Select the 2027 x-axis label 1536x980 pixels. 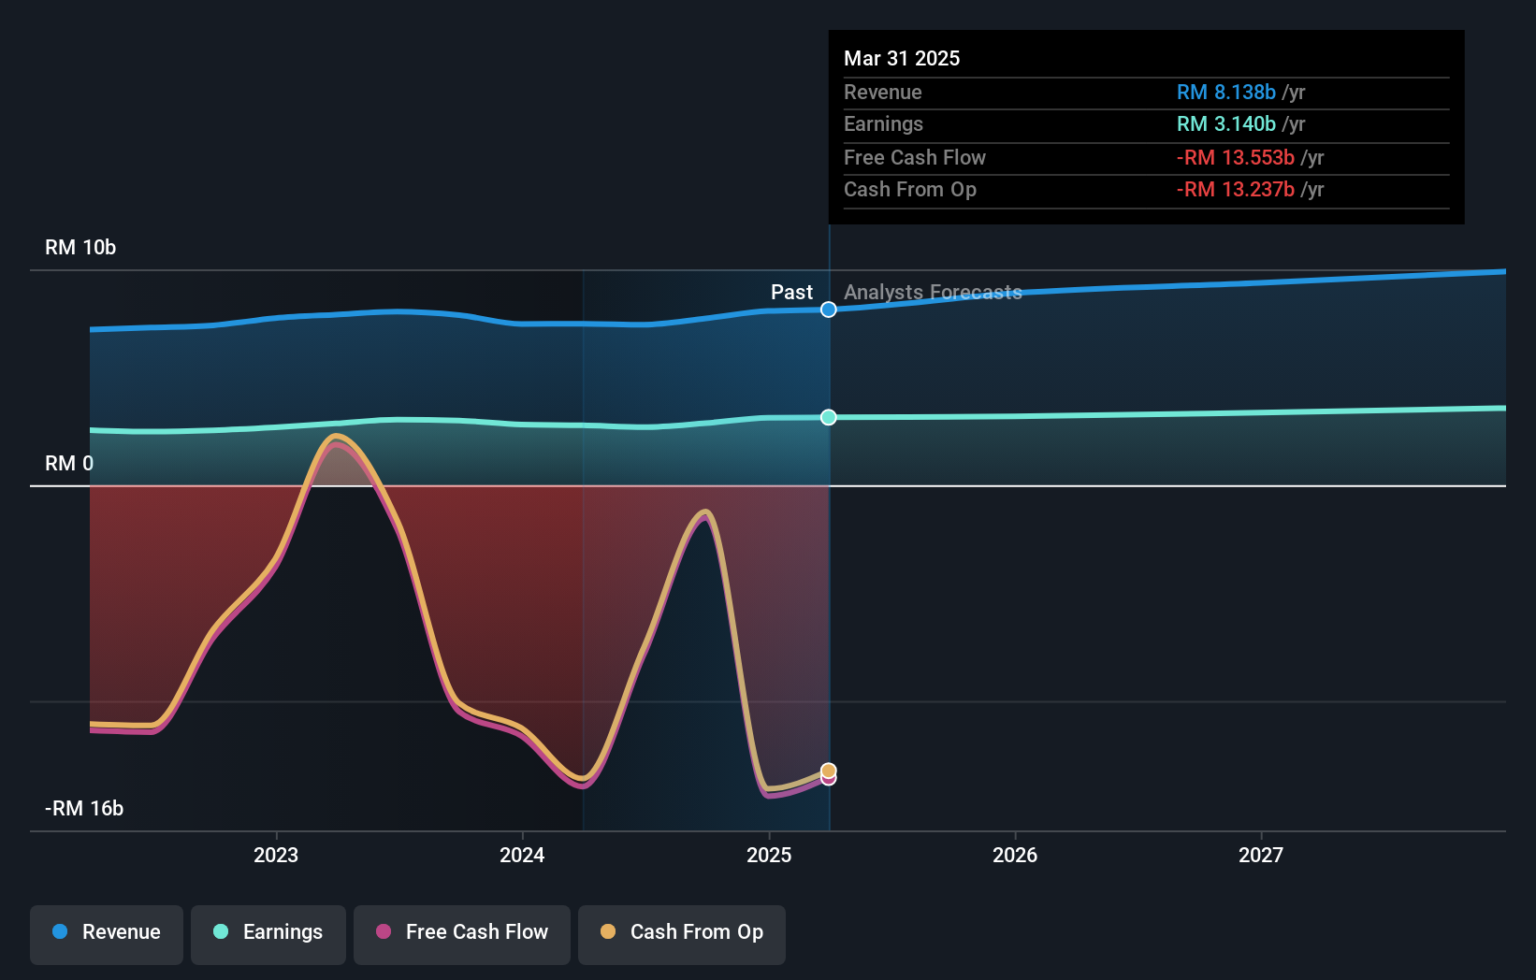click(1261, 856)
